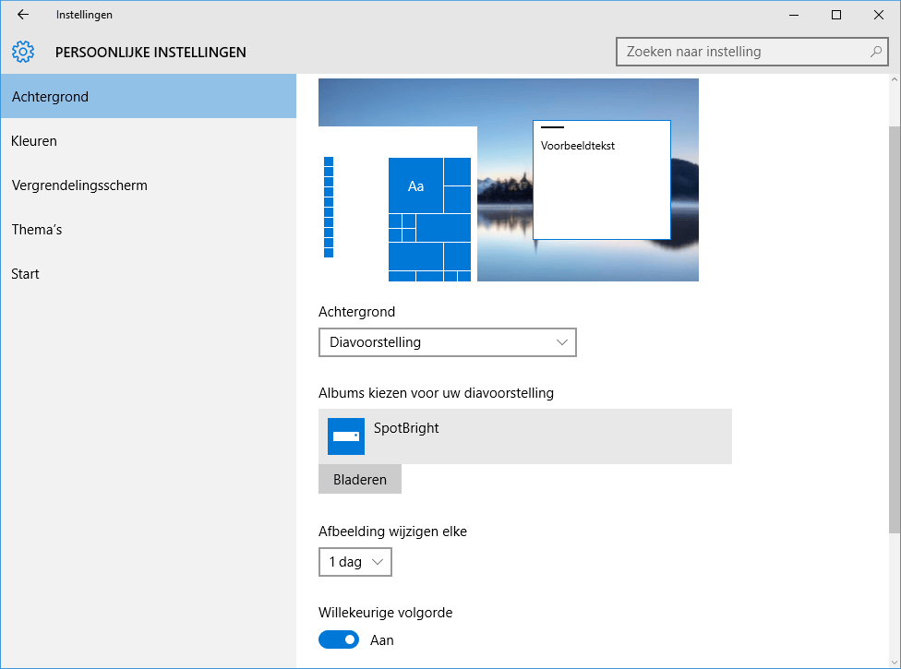The image size is (901, 669).
Task: Focus the Zoeken naar instelling field
Action: (x=752, y=52)
